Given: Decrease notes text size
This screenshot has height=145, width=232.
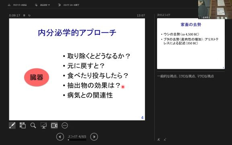Looking at the screenshot, I should (x=165, y=139).
